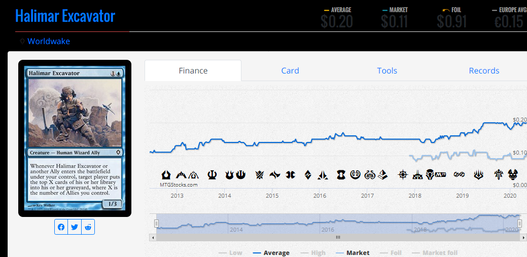The height and width of the screenshot is (257, 527).
Task: Share card on Reddit
Action: (x=88, y=227)
